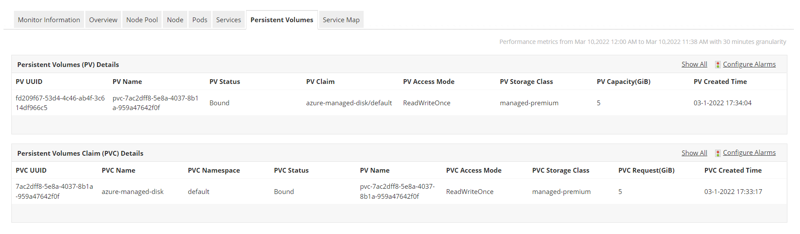This screenshot has width=800, height=234.
Task: Click Show All in Persistent Volumes Claim (PVC) Details
Action: pos(694,153)
